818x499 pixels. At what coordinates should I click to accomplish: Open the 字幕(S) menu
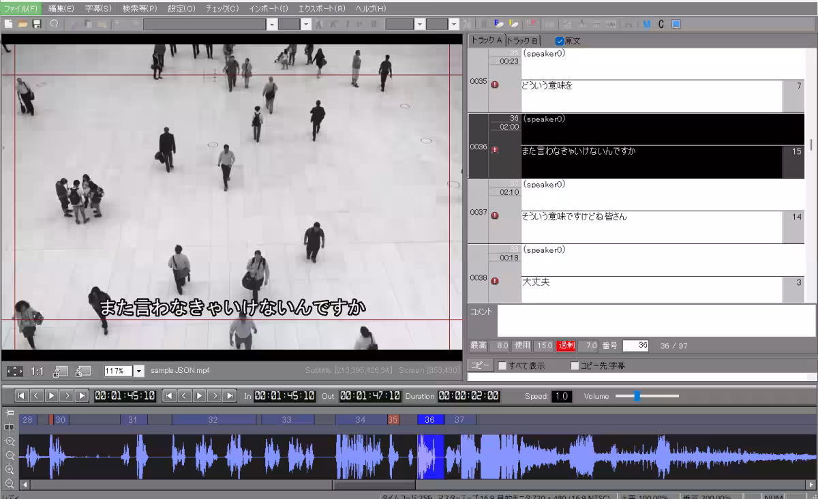(x=98, y=8)
